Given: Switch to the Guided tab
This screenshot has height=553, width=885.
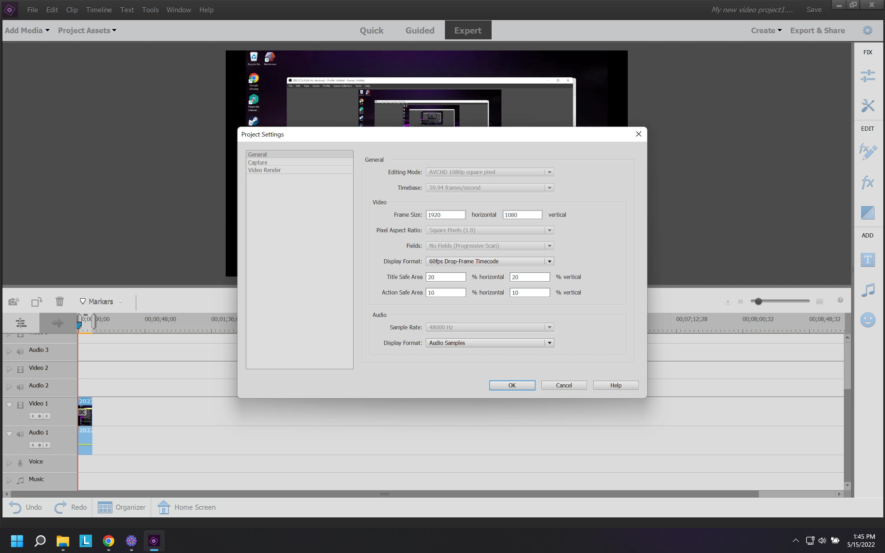Looking at the screenshot, I should (419, 30).
